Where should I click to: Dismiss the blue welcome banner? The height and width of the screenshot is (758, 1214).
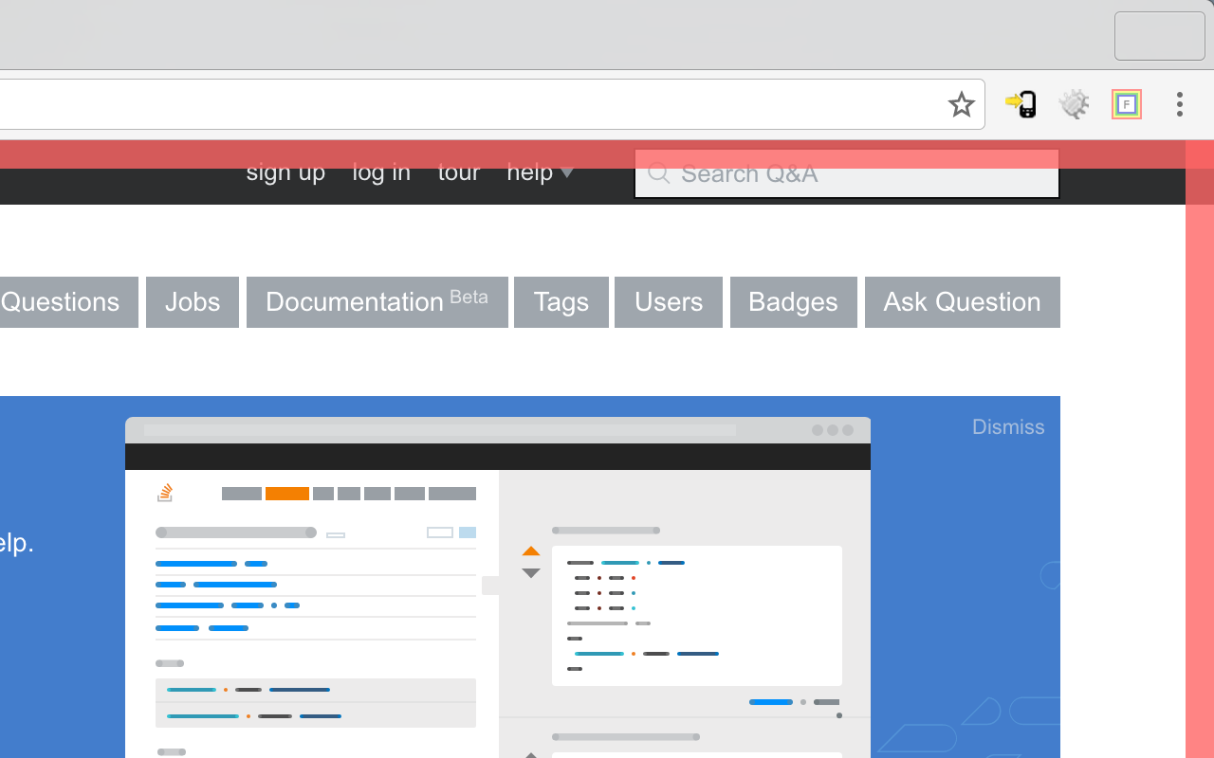[1008, 427]
